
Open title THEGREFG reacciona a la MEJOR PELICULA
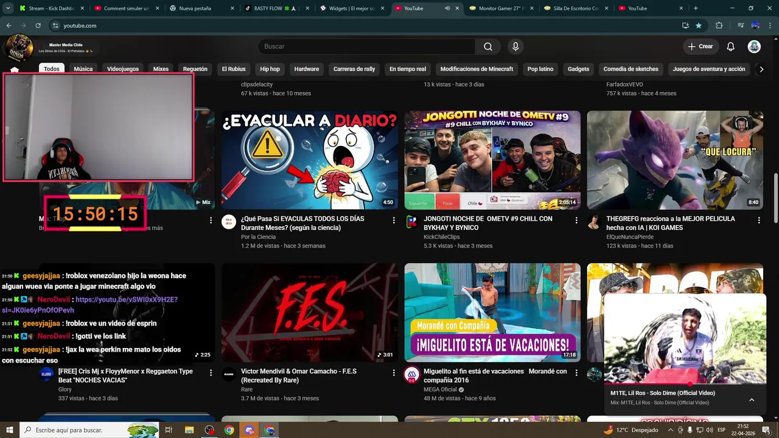pos(671,223)
